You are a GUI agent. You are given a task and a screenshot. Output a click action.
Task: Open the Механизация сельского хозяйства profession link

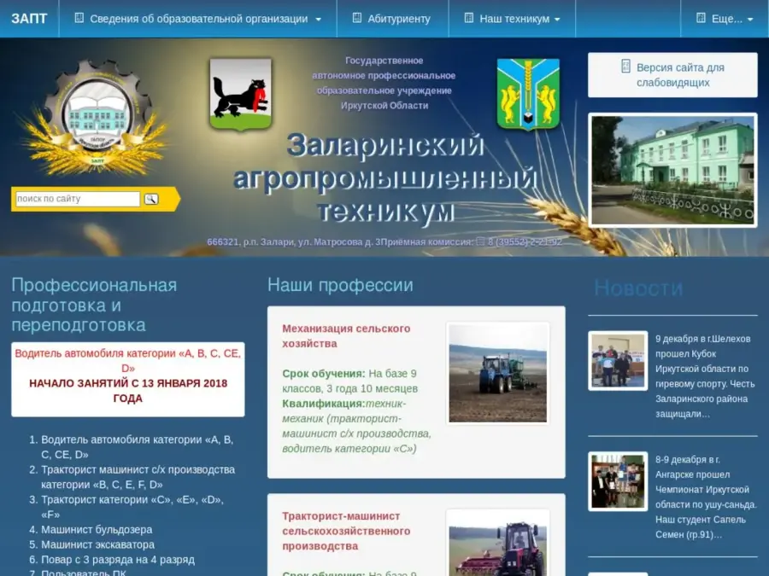coord(346,336)
